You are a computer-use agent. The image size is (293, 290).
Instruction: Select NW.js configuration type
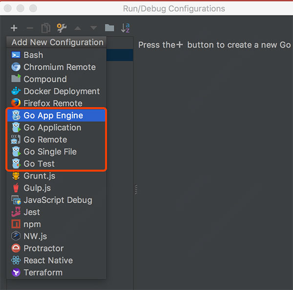click(56, 236)
